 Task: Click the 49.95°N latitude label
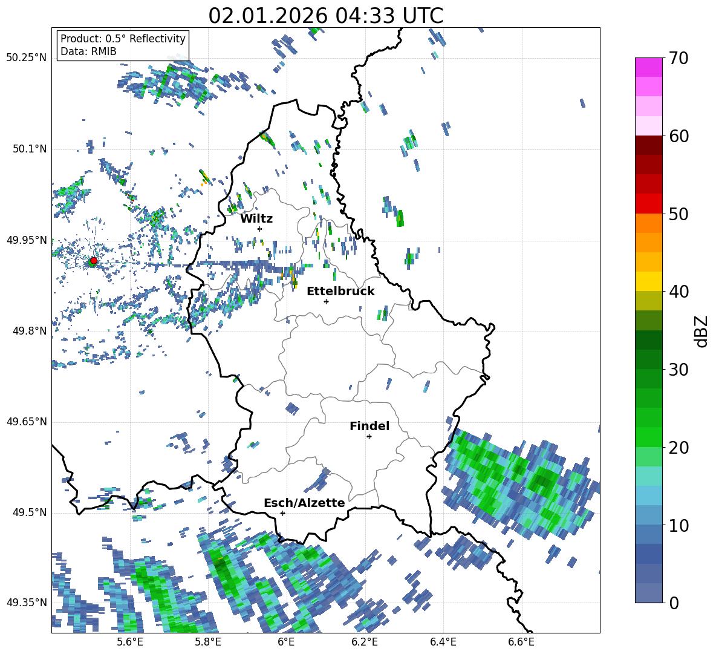point(27,240)
